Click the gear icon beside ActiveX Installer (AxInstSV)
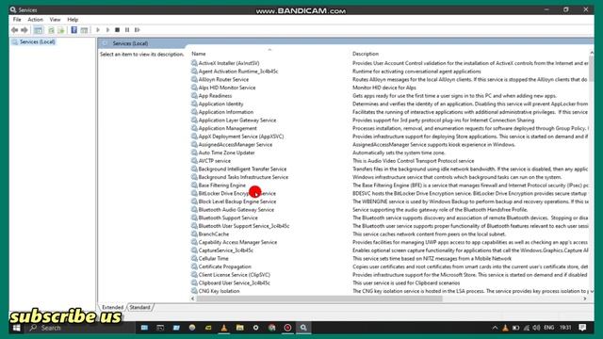603x339 pixels. coord(194,63)
